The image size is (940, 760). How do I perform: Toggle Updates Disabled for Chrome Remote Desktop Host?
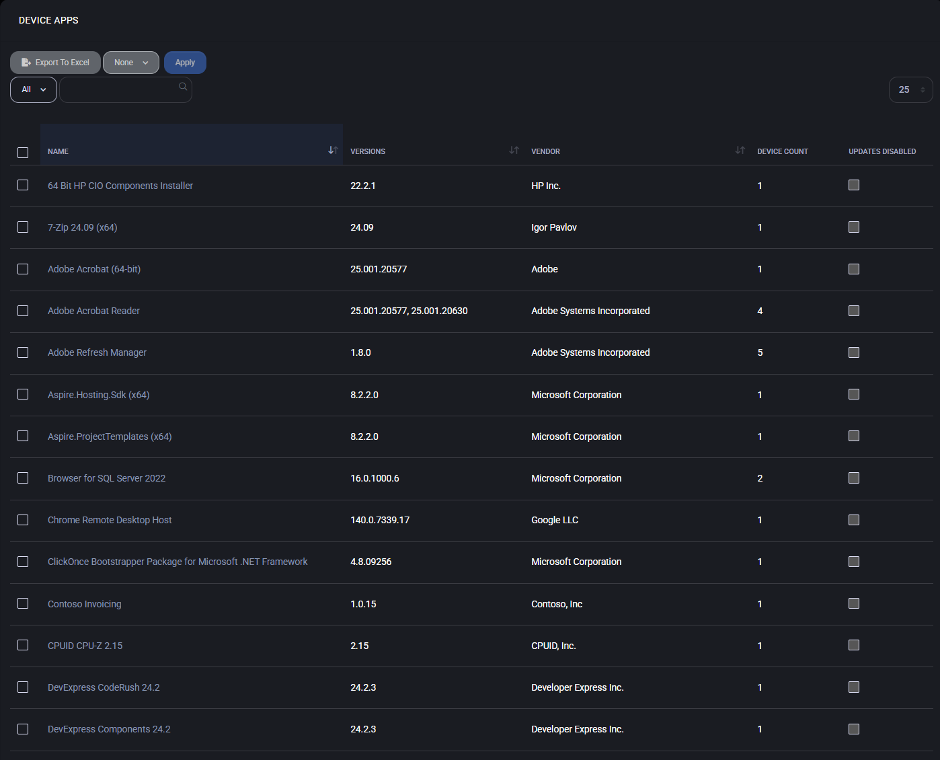coord(854,520)
